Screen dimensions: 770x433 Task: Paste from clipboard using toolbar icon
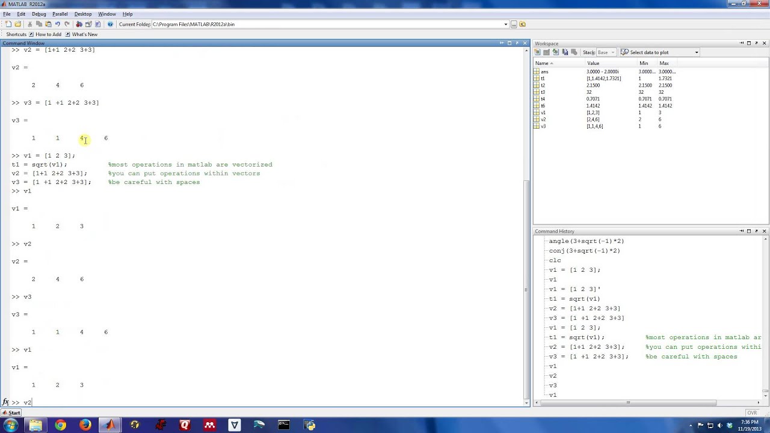click(48, 24)
